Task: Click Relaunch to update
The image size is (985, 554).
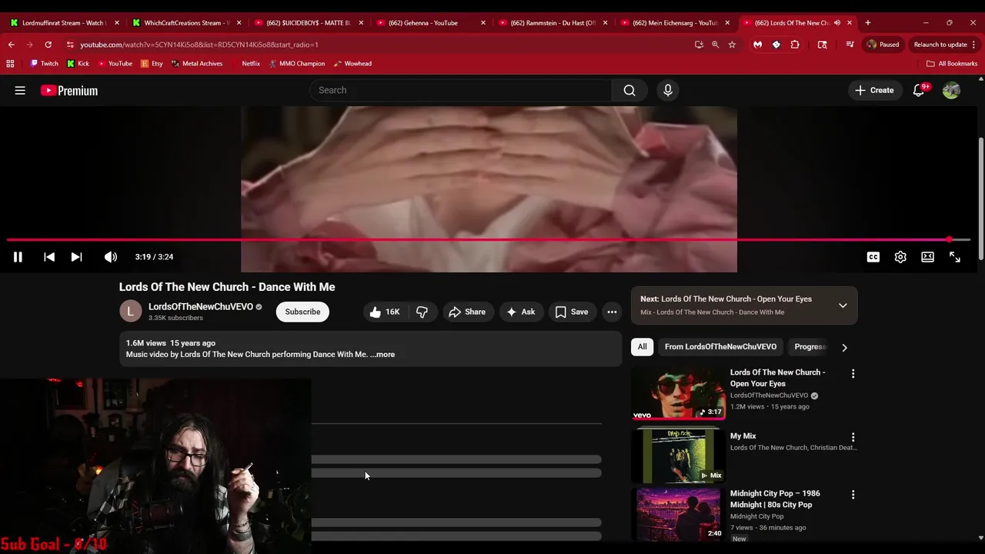Action: pyautogui.click(x=945, y=45)
